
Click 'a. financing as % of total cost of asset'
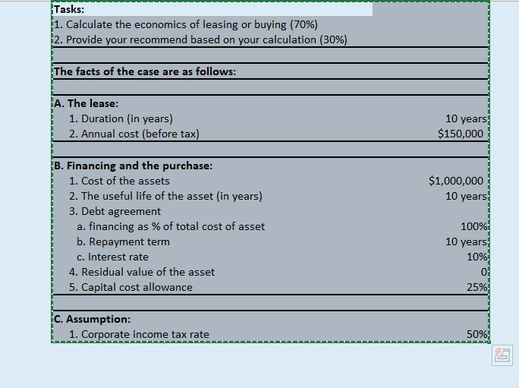click(171, 226)
